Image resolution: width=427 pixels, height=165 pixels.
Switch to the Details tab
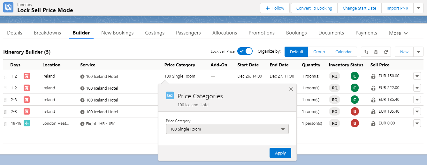[x=15, y=33]
